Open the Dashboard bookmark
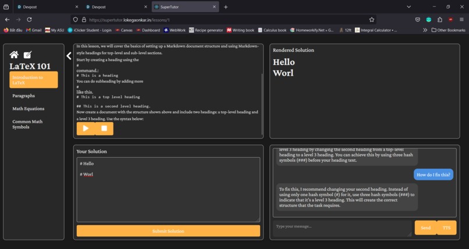The width and height of the screenshot is (469, 249). pos(148,30)
